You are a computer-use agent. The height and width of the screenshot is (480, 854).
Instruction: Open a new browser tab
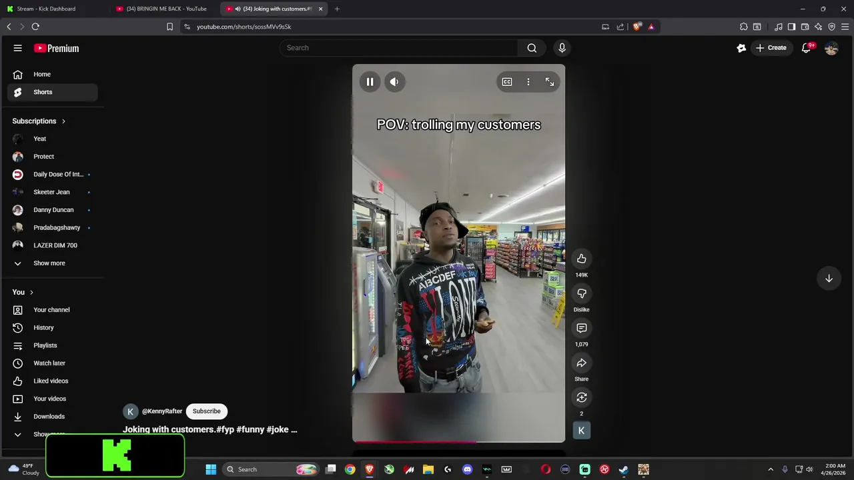click(x=337, y=9)
